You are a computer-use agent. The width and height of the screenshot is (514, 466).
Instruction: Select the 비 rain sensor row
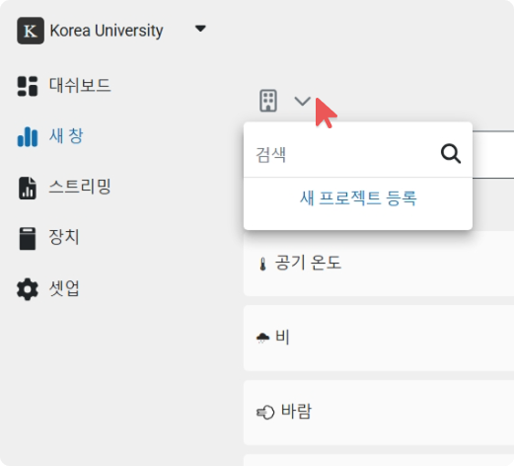coord(379,338)
